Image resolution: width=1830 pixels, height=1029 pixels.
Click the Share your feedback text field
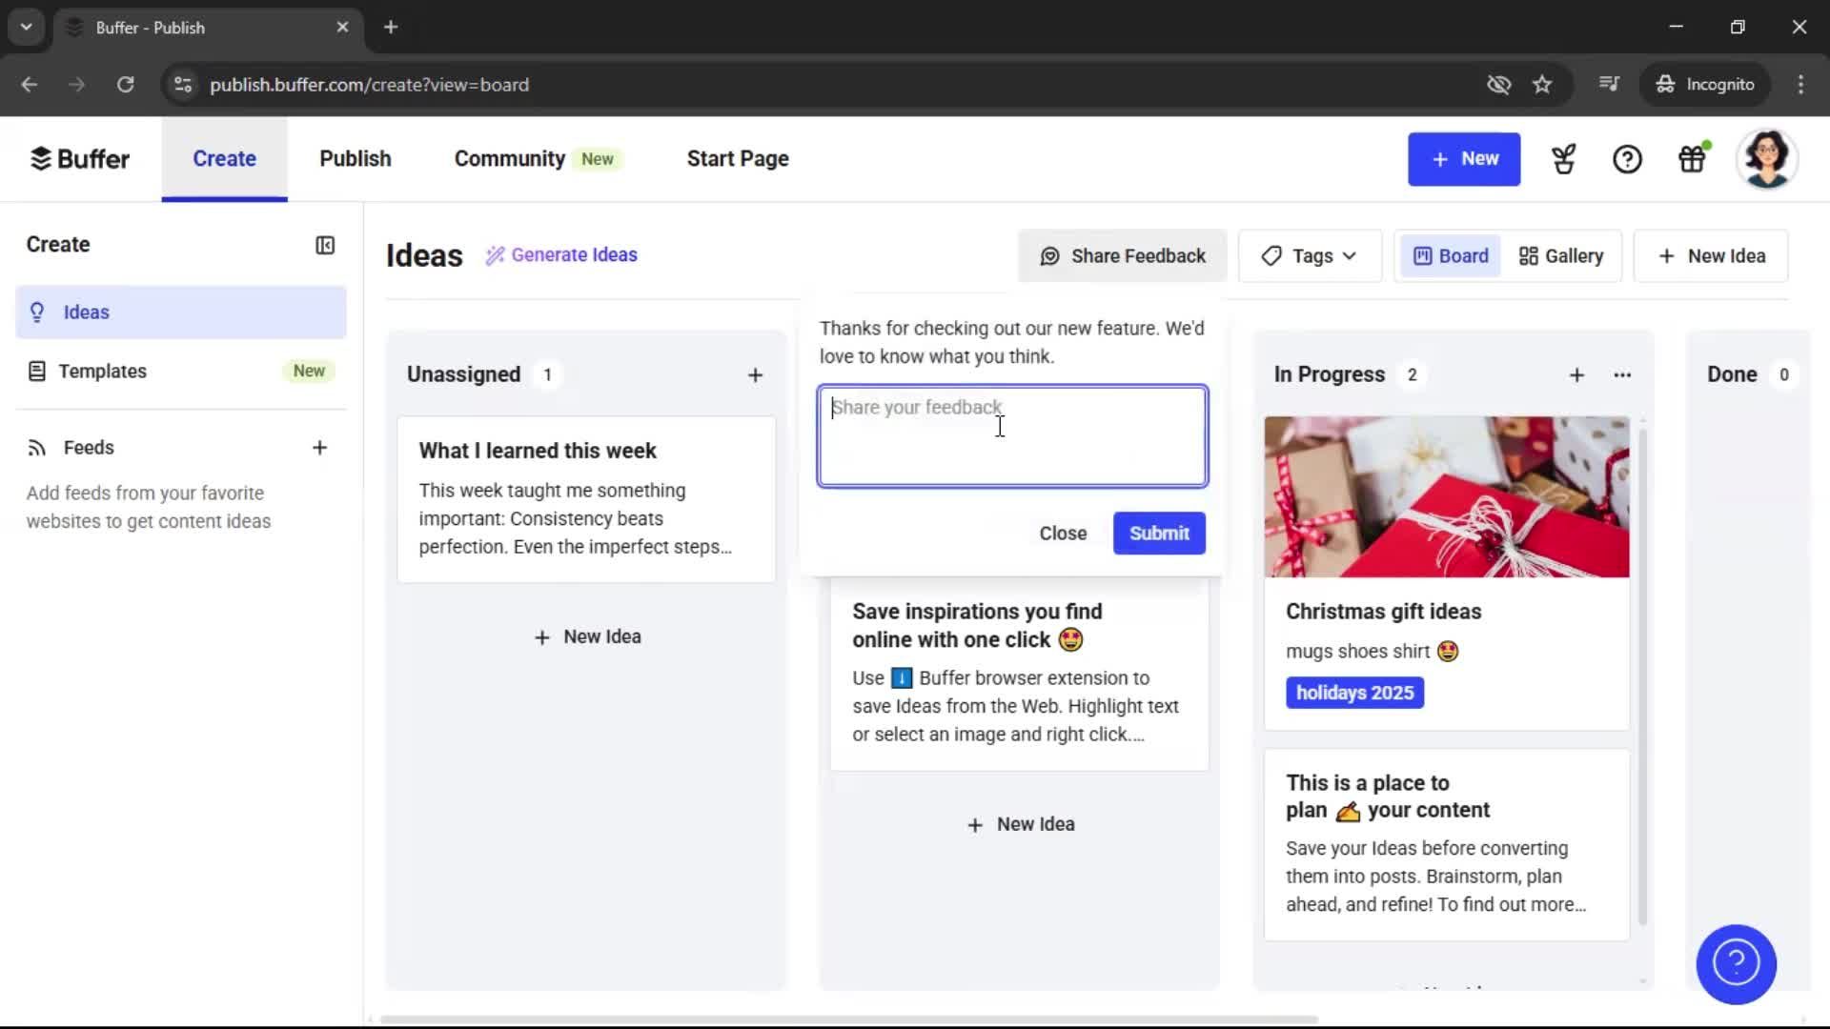point(1010,435)
